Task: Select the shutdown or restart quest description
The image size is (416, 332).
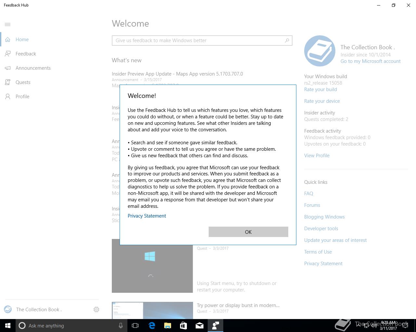Action: pos(237,287)
